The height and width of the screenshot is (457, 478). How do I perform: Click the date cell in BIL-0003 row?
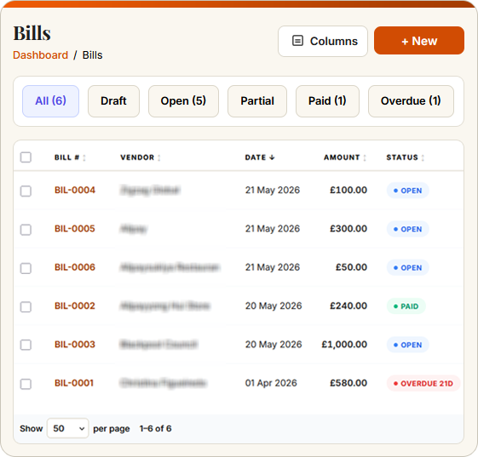click(274, 345)
